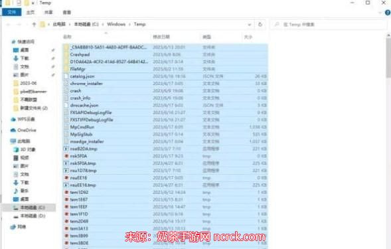Go up one folder with arrow

34,24
